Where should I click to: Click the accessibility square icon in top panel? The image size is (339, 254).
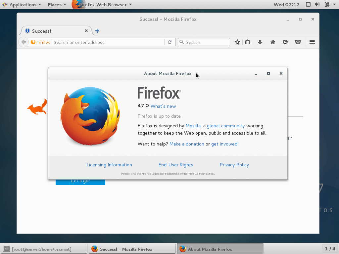point(308,5)
